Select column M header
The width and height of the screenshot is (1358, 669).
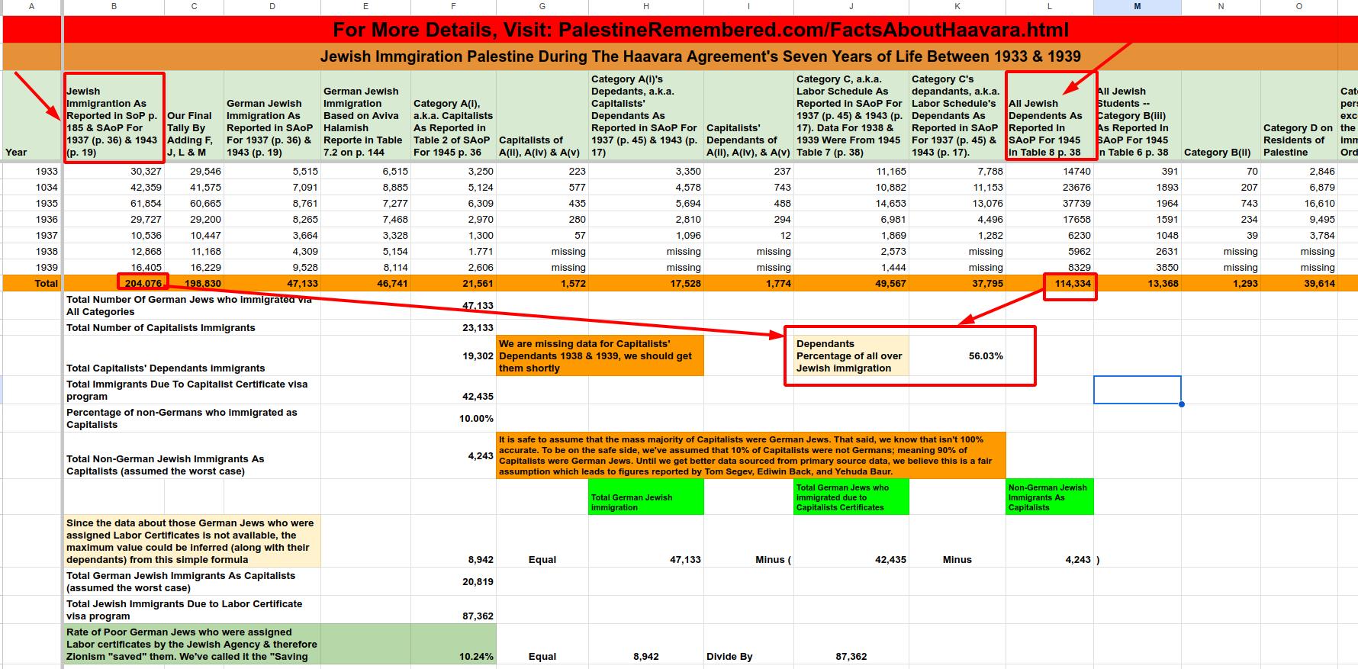point(1137,7)
